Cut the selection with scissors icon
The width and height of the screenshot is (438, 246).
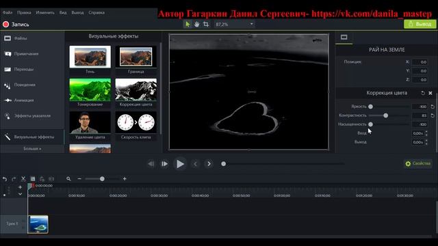(23, 179)
